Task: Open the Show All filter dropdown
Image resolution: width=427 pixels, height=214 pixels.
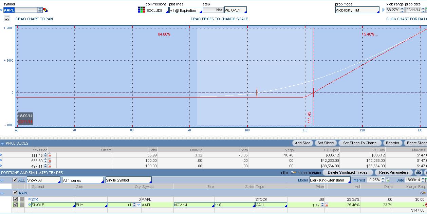Action: [x=43, y=180]
